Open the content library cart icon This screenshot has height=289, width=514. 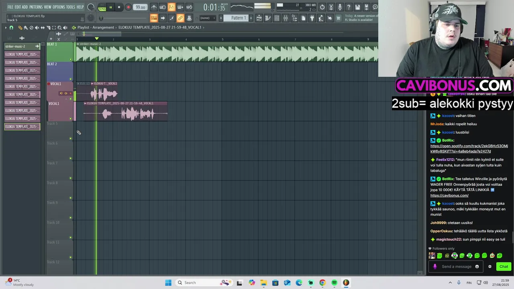click(x=338, y=18)
